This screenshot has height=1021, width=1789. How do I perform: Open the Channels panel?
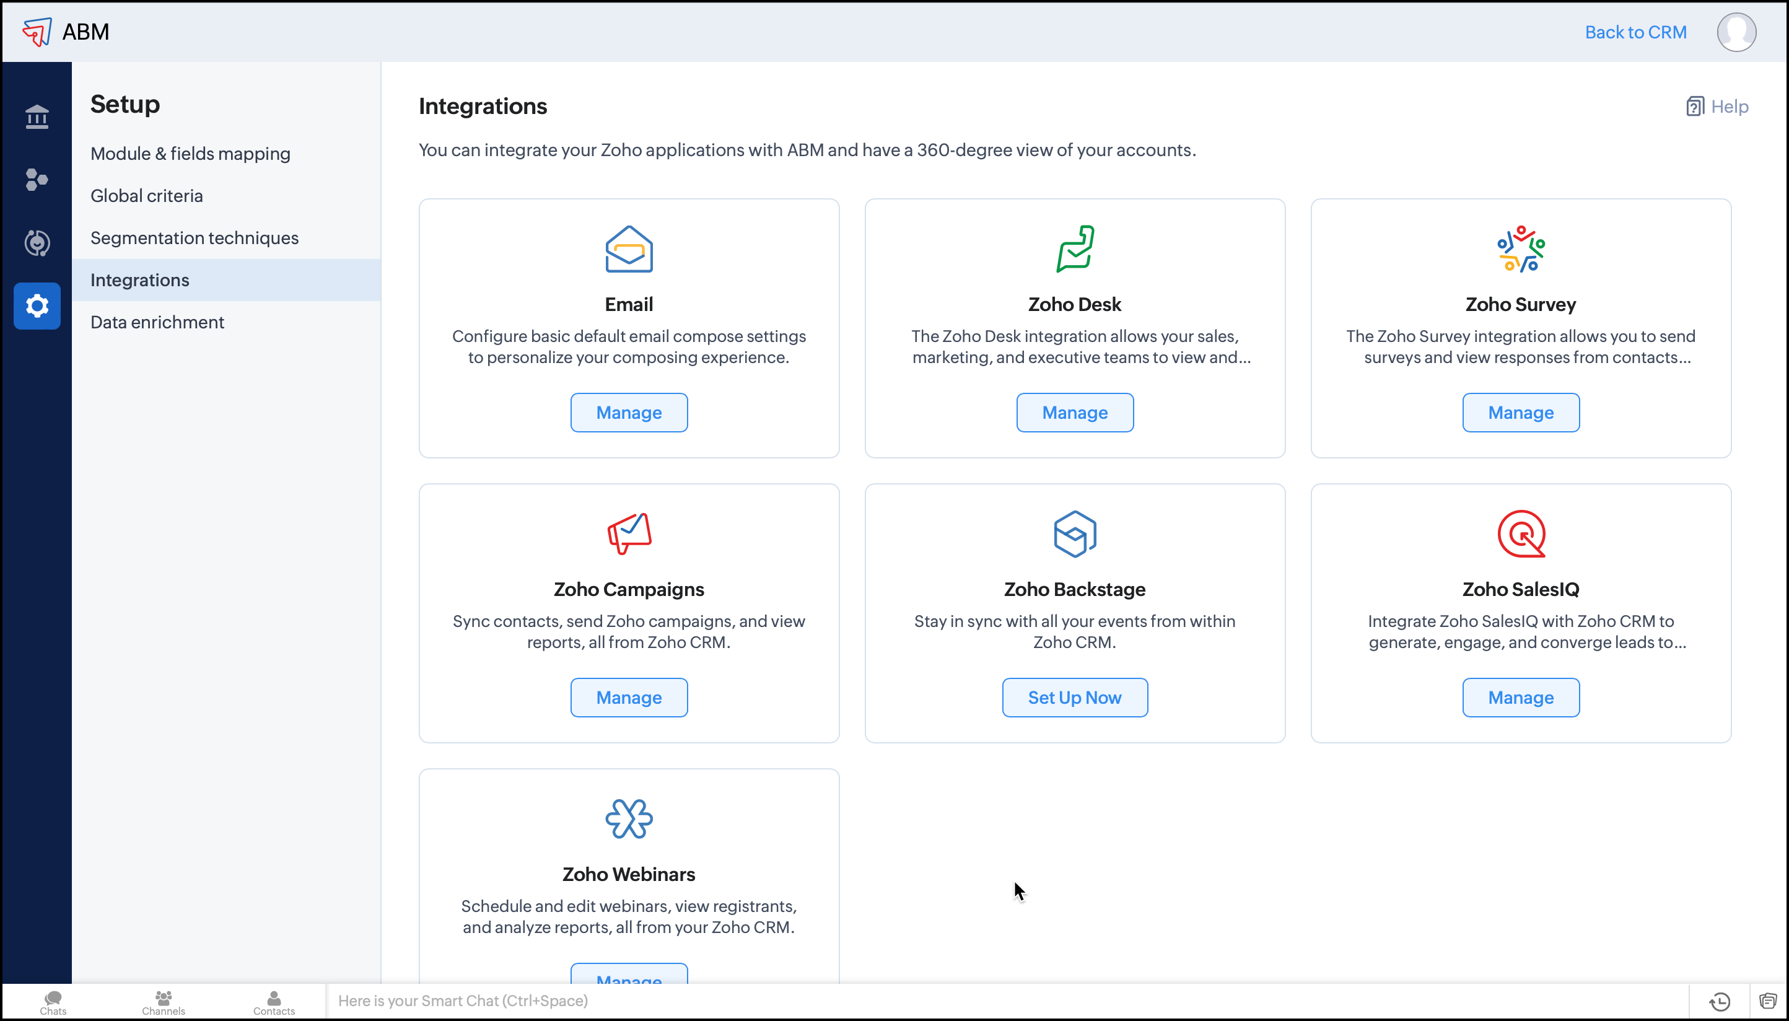coord(164,1002)
